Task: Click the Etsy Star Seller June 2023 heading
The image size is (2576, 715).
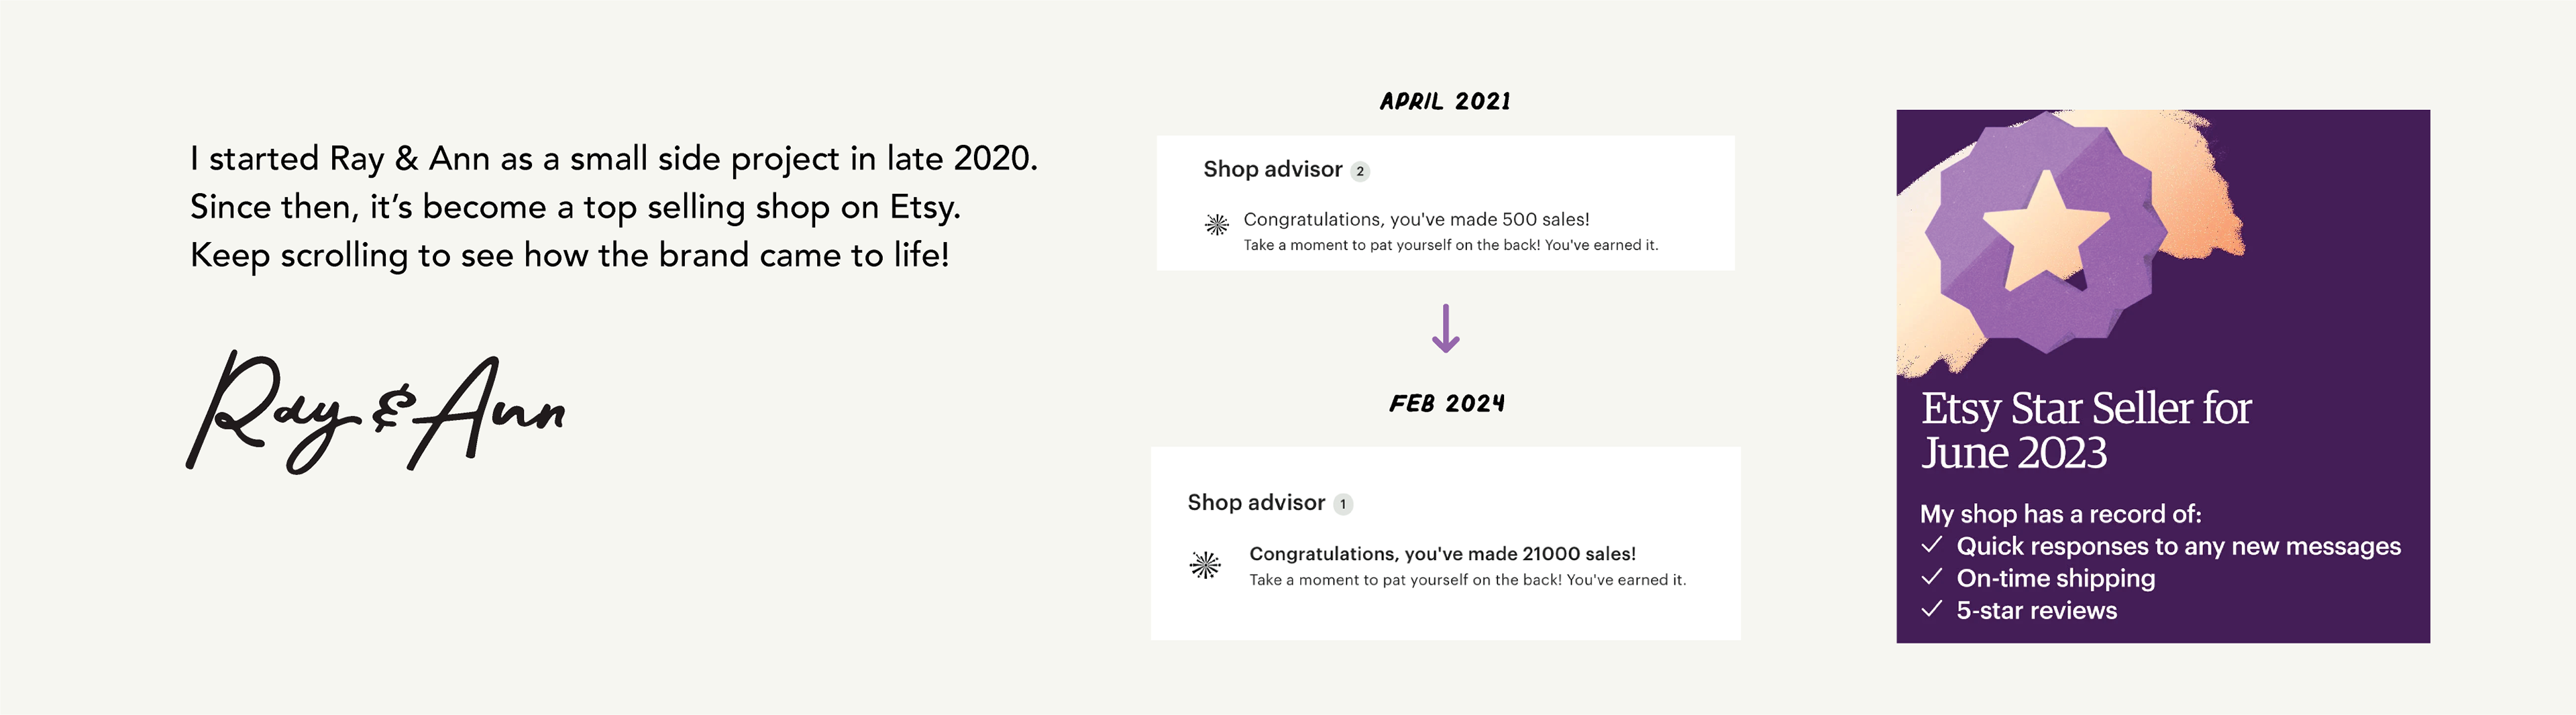Action: click(x=2085, y=430)
